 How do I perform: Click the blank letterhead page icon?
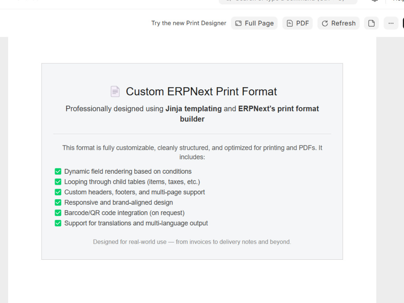coord(371,23)
